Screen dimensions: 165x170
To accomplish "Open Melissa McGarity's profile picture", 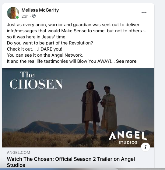I will (x=13, y=13).
